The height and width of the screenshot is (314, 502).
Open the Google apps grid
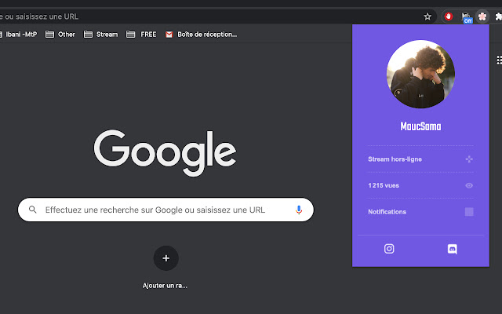click(x=499, y=60)
